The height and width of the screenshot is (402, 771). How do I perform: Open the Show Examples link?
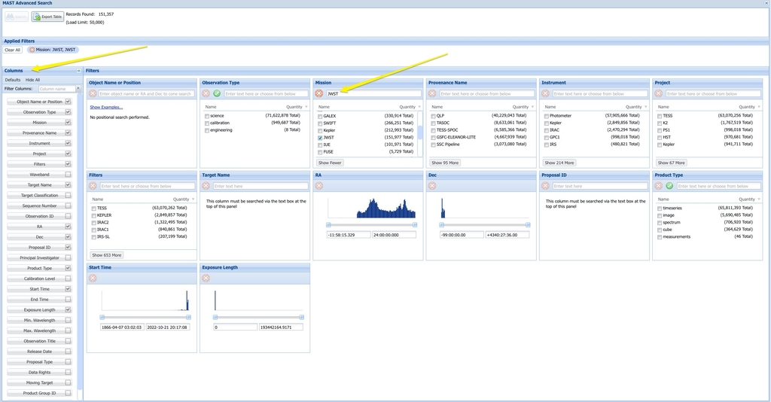point(106,107)
